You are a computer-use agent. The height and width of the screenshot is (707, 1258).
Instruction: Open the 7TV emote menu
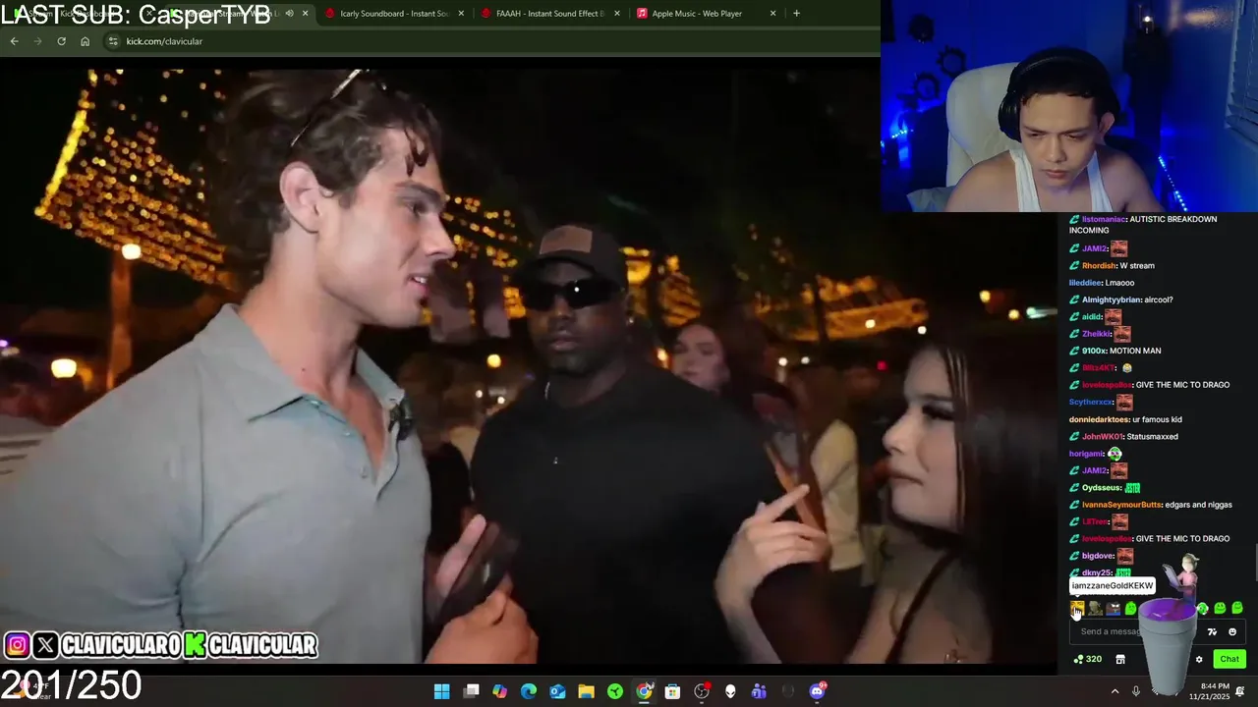click(1212, 631)
